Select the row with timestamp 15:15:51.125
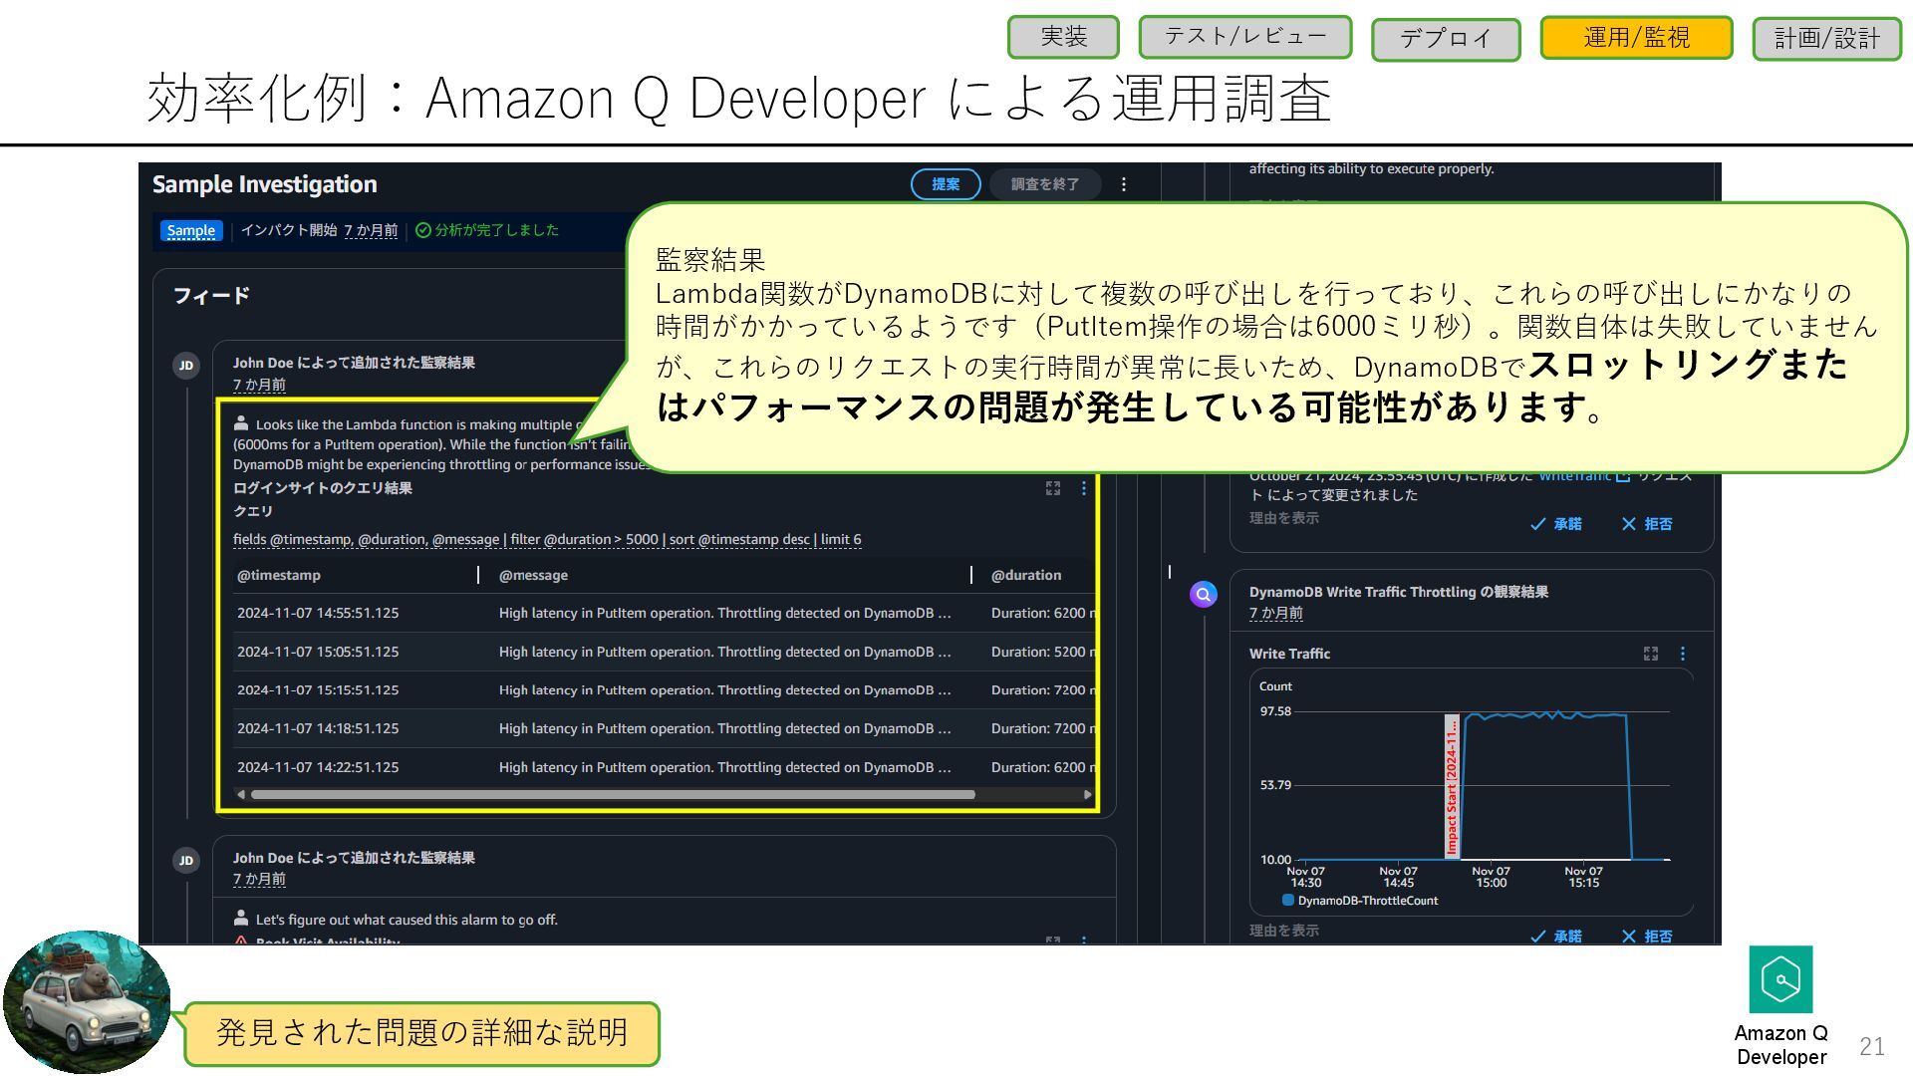This screenshot has height=1076, width=1913. pos(665,689)
